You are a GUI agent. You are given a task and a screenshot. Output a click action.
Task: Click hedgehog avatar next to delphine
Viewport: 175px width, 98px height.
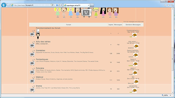pos(136,46)
